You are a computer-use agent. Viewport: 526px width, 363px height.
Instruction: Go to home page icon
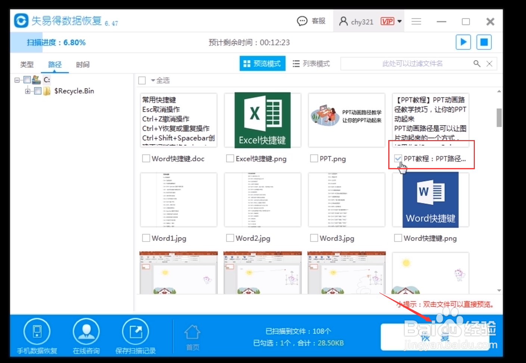pos(192,332)
